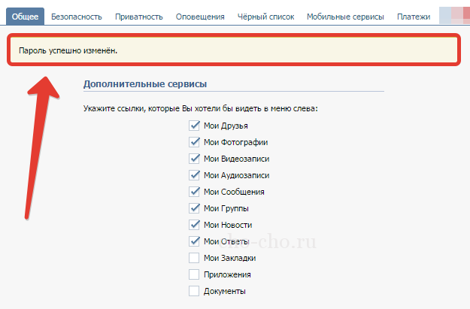470x309 pixels.
Task: Open the Общее settings tab
Action: point(26,16)
